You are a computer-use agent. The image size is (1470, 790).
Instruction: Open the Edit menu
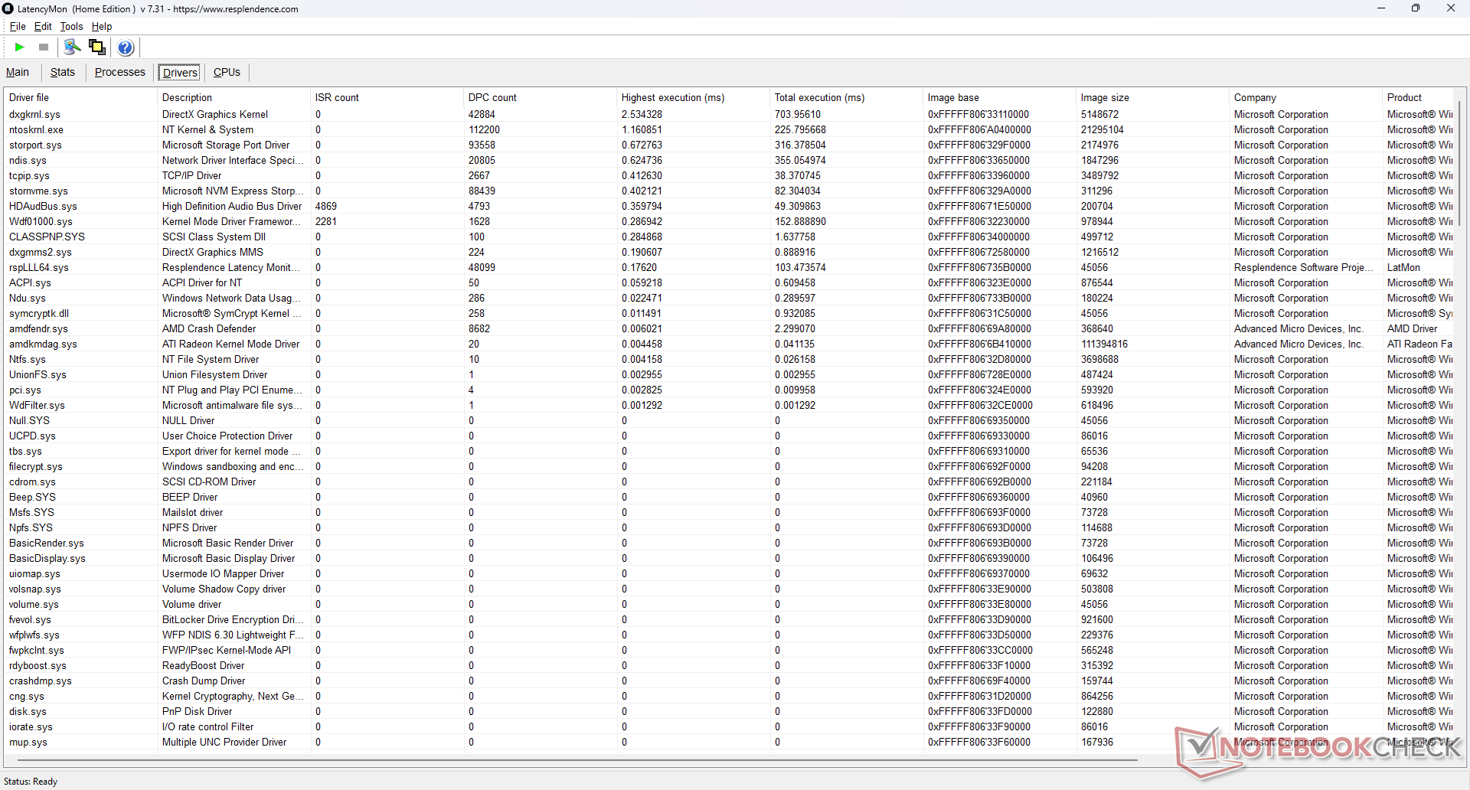(x=43, y=26)
